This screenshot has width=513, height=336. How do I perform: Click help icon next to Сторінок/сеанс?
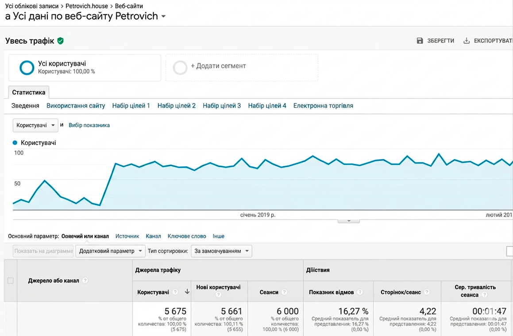pos(427,292)
